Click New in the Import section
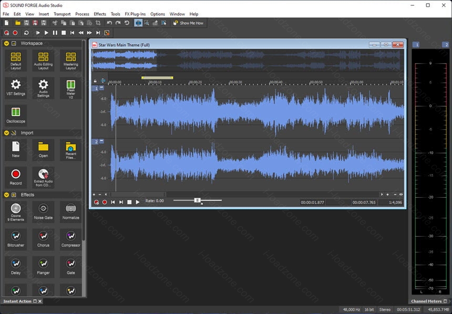The width and height of the screenshot is (452, 314). (x=16, y=150)
